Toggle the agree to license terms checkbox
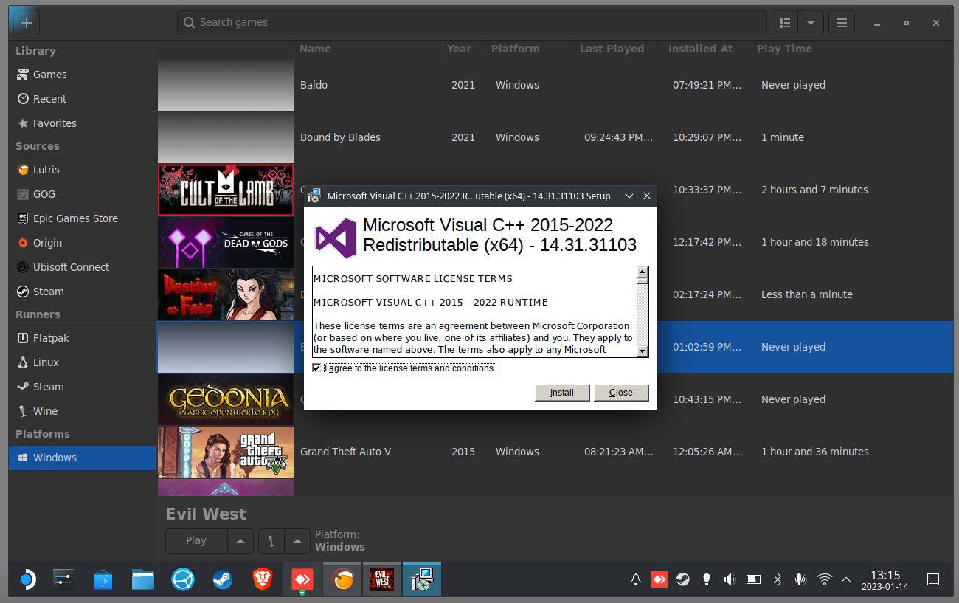The width and height of the screenshot is (959, 603). point(316,368)
